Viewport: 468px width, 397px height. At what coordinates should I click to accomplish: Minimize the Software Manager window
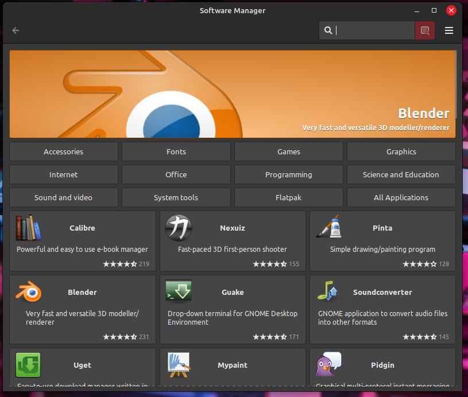pos(417,11)
